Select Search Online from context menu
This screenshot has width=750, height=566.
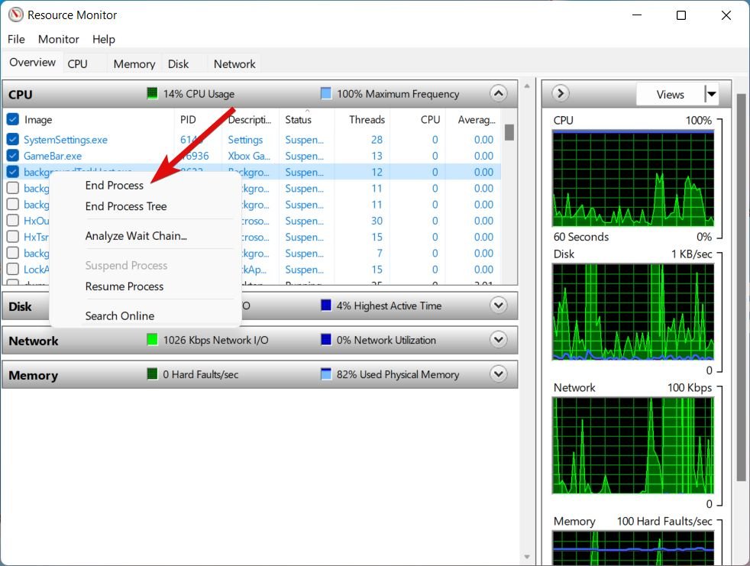click(x=120, y=316)
